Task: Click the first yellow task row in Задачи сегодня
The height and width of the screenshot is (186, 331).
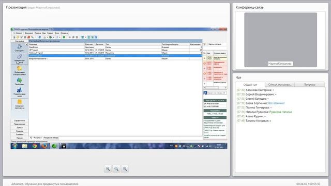Action: (x=215, y=58)
